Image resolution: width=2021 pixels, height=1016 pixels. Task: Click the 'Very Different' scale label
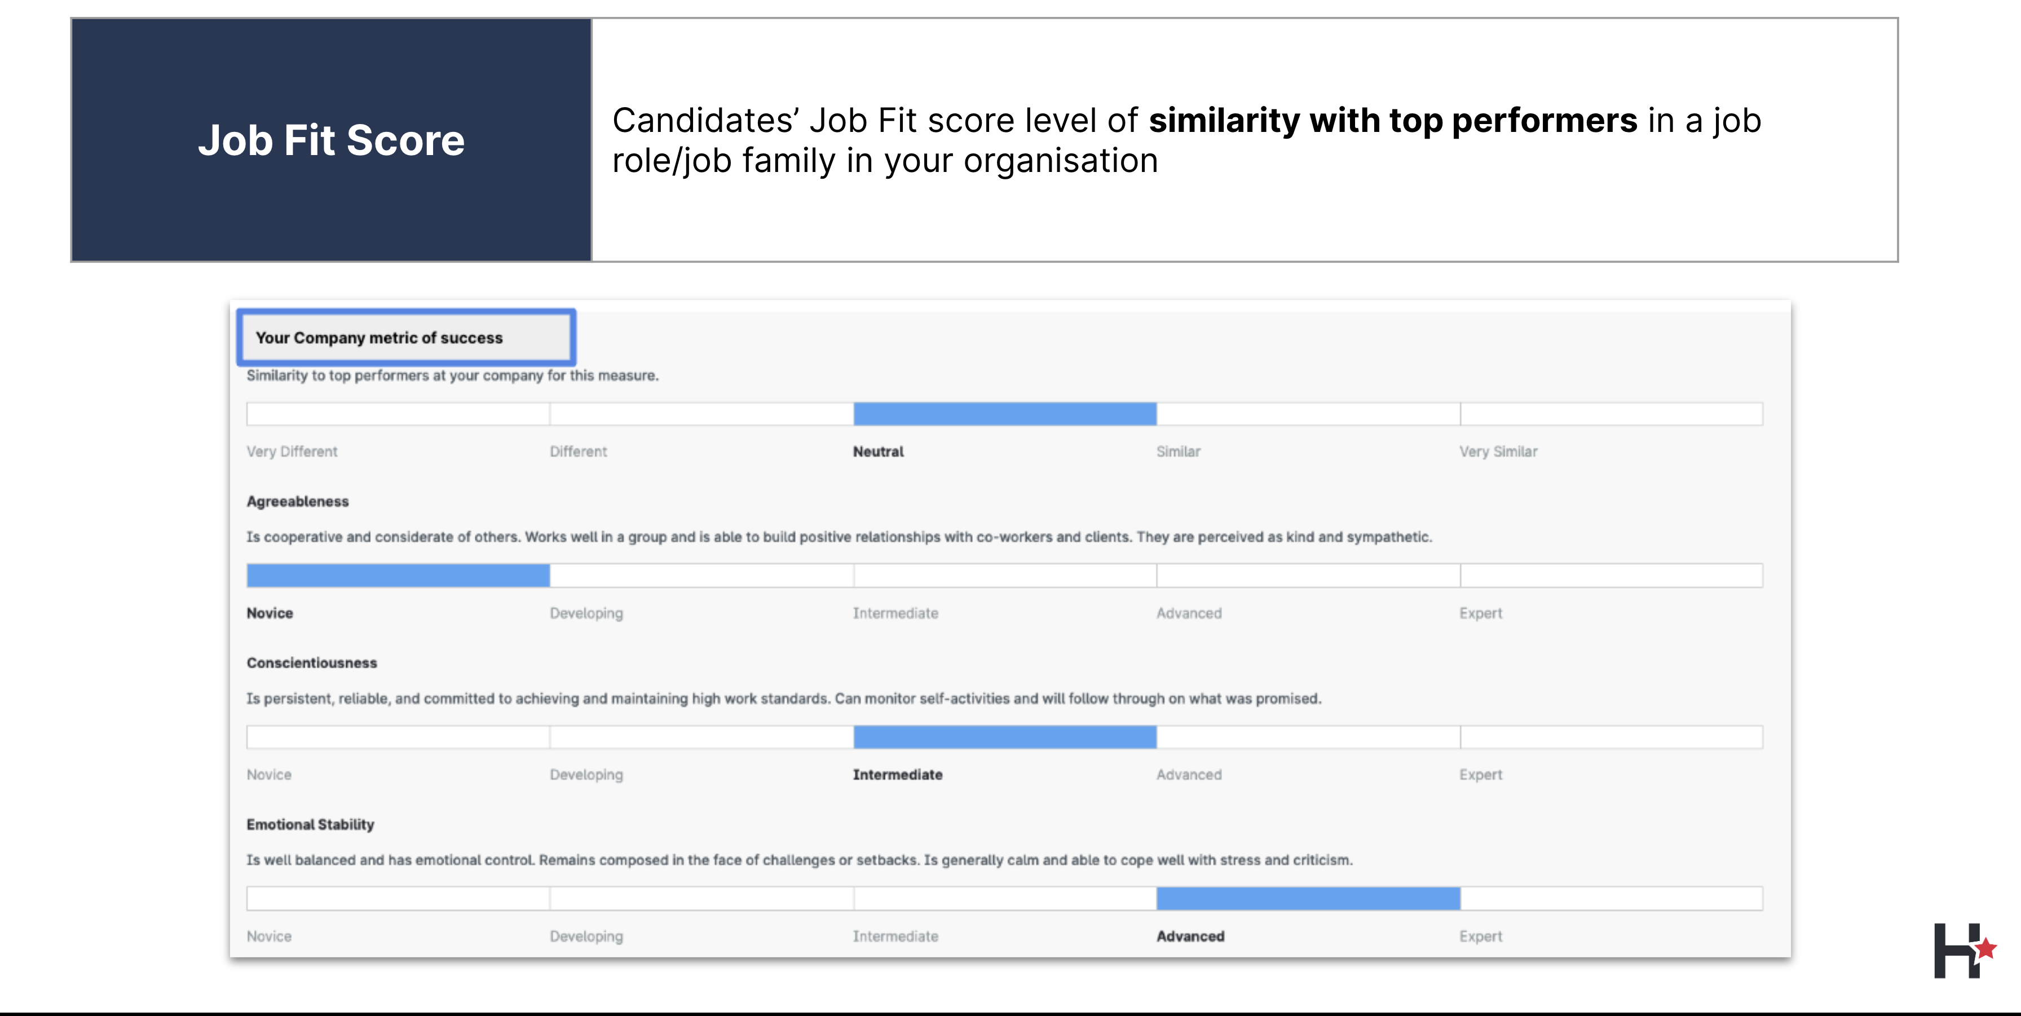[292, 452]
